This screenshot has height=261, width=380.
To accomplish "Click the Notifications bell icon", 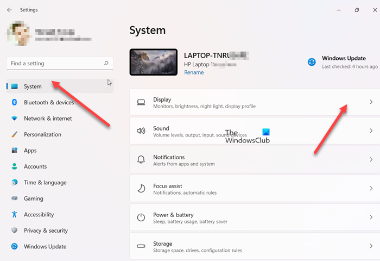I will 141,159.
